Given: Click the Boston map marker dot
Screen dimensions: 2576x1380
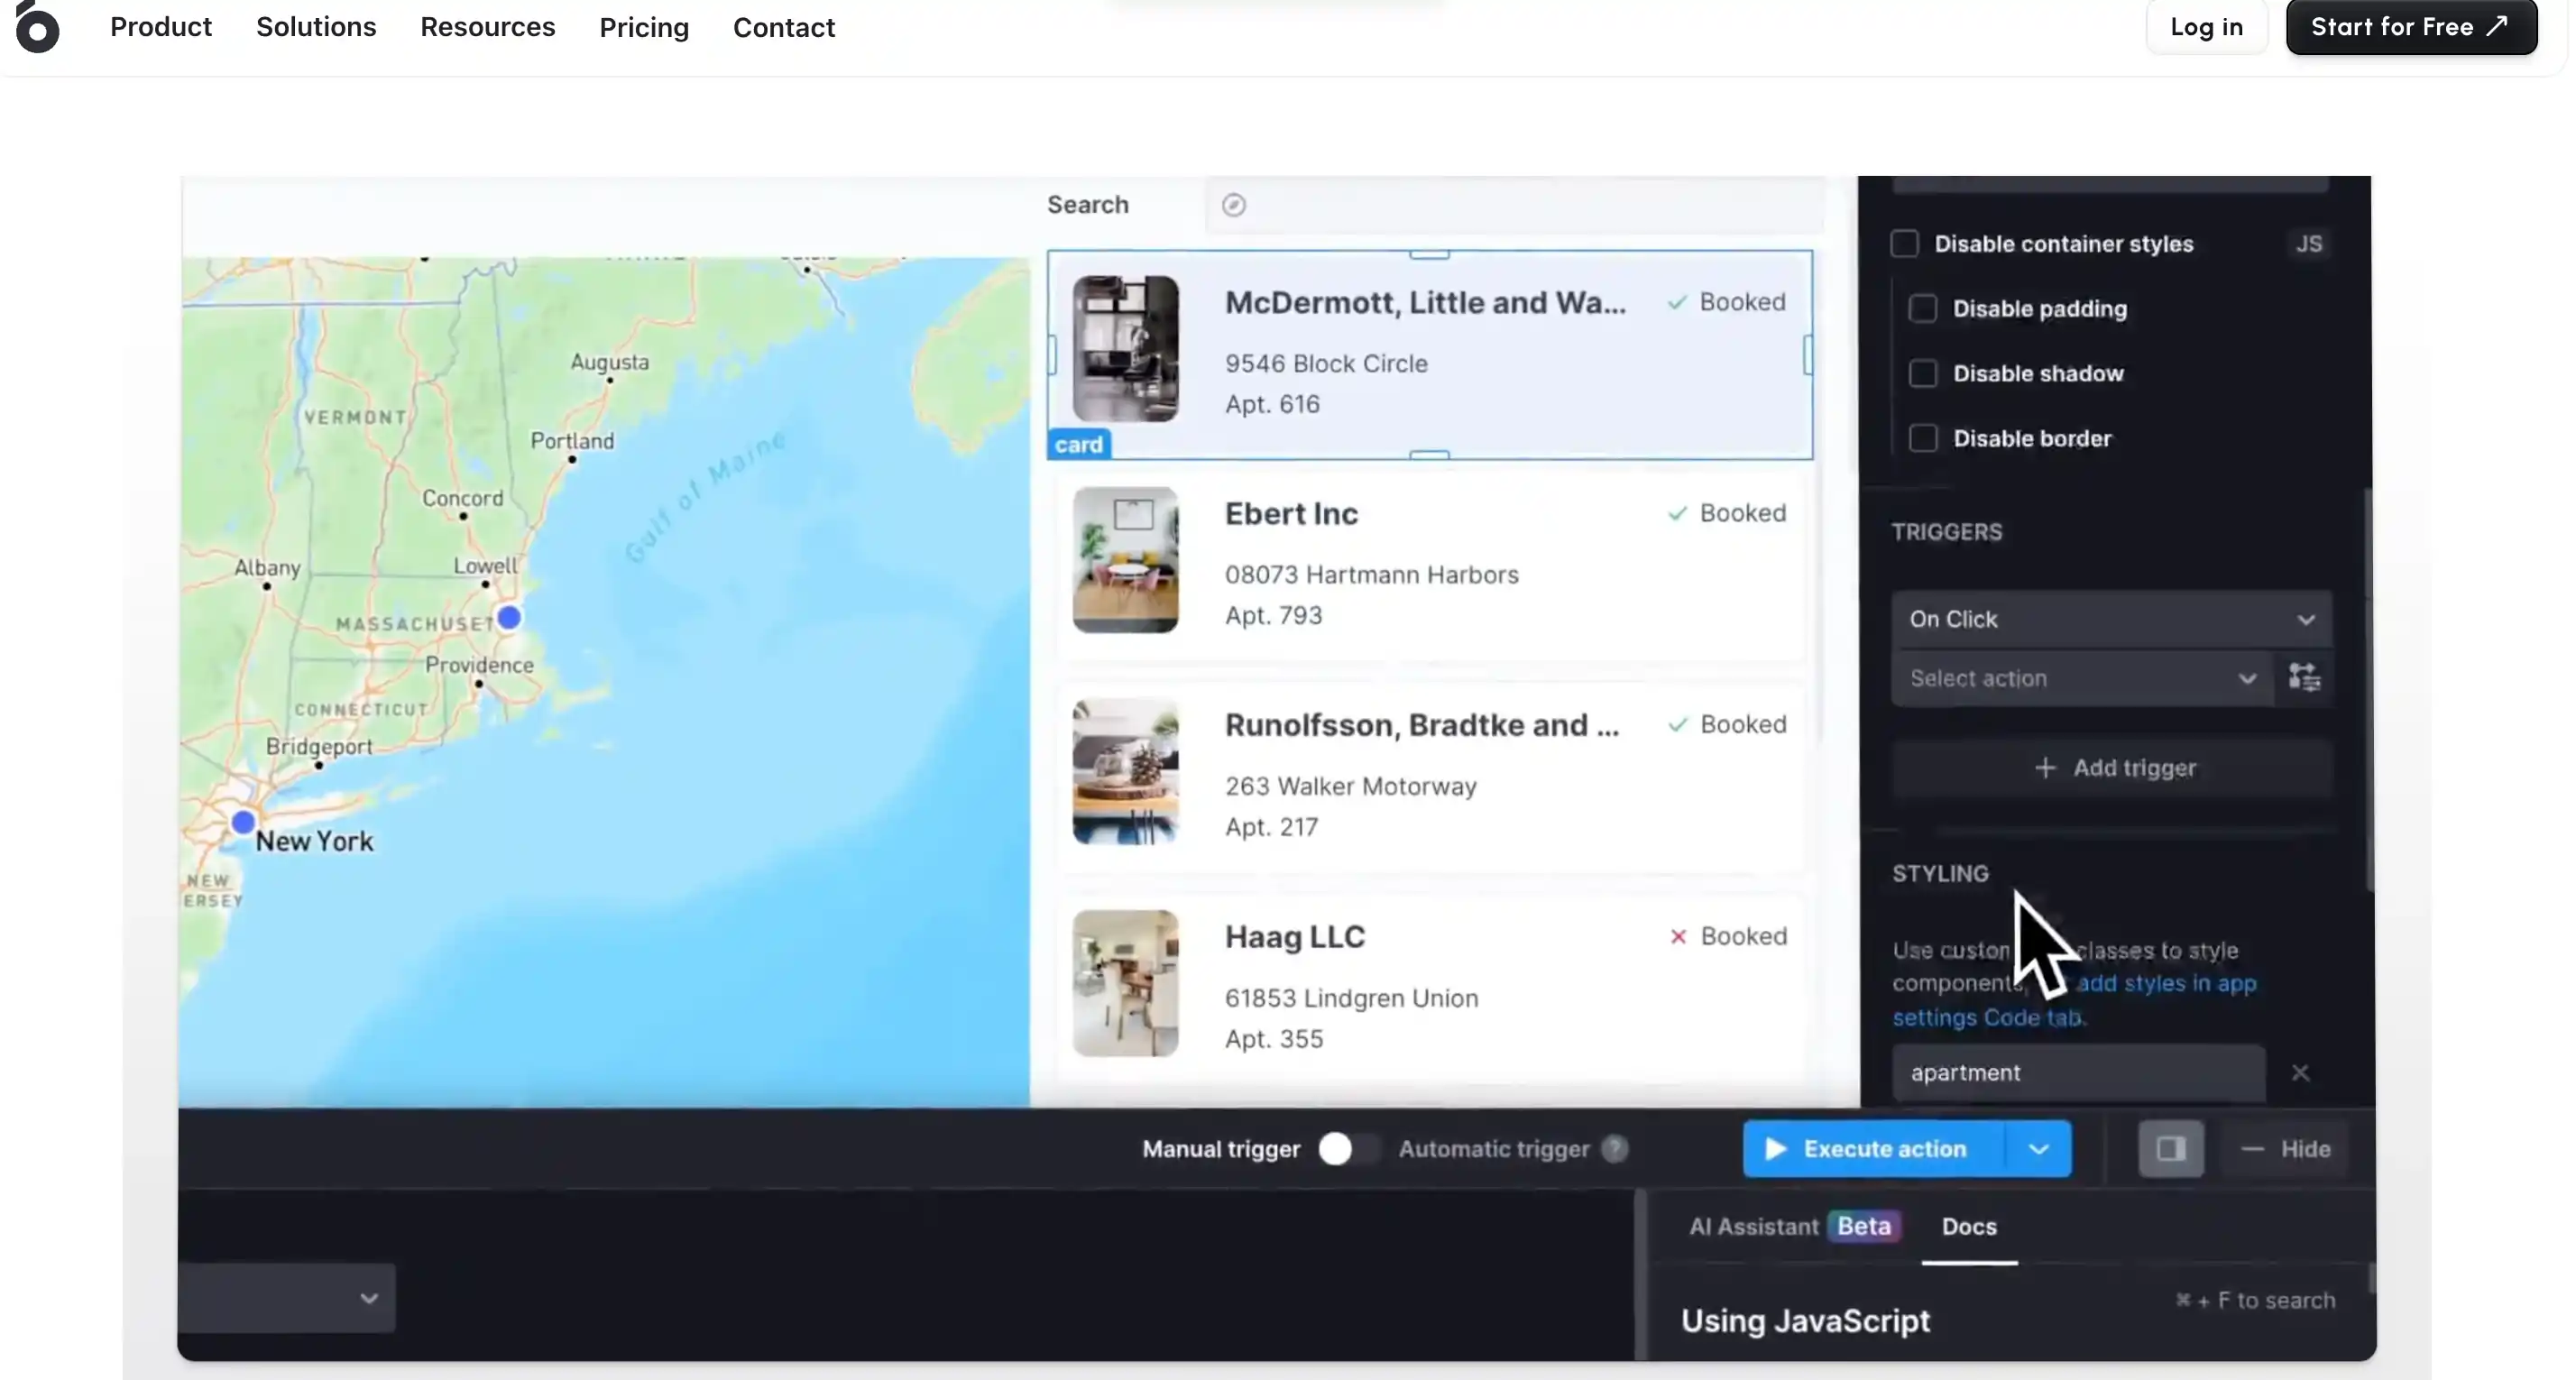Looking at the screenshot, I should point(509,617).
